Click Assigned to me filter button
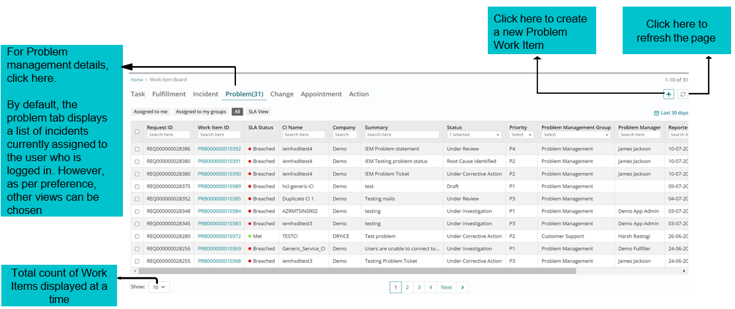The height and width of the screenshot is (309, 735). (151, 112)
